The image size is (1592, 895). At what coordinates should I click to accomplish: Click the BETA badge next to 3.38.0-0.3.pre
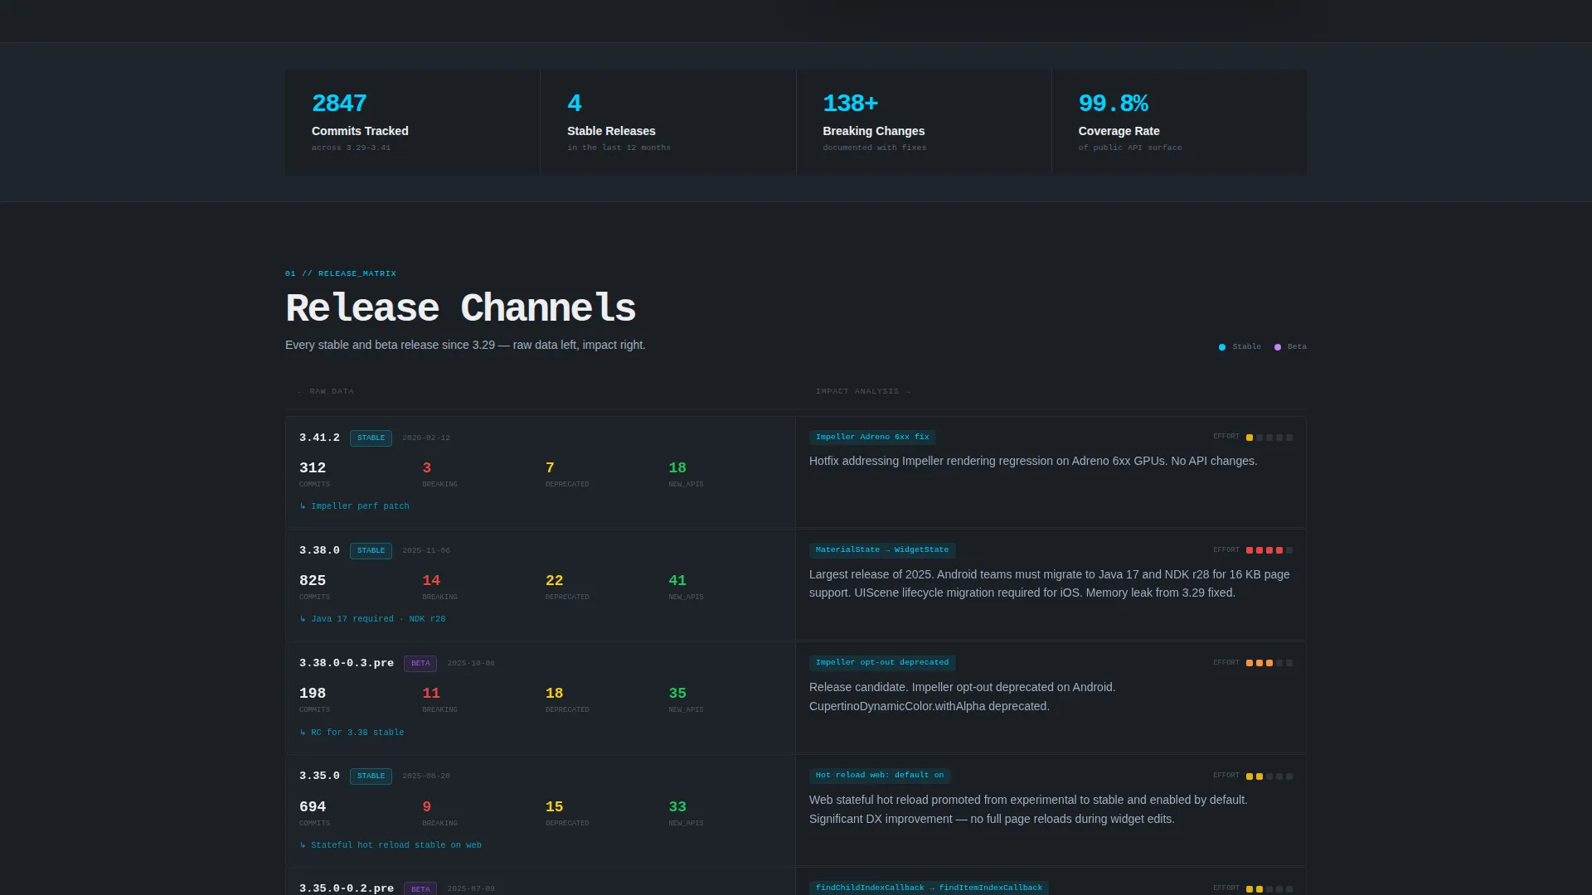click(420, 663)
